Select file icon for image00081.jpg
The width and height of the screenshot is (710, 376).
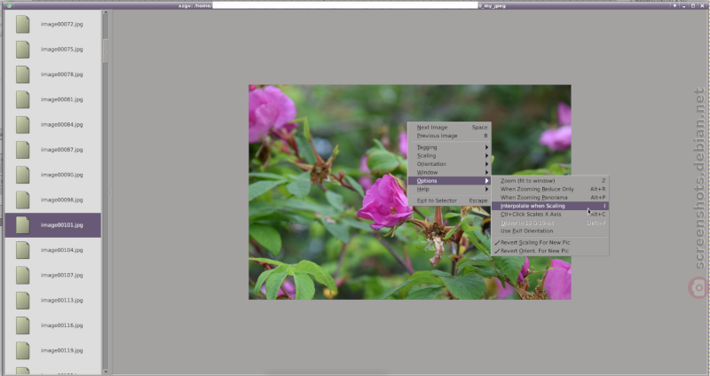point(23,99)
